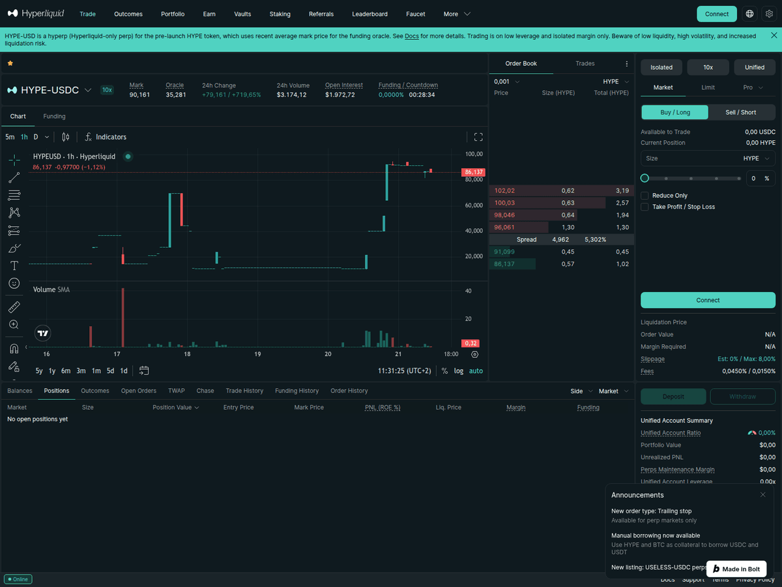Screen dimensions: 782x587
Task: Click the market status indicator dot
Action: point(128,157)
